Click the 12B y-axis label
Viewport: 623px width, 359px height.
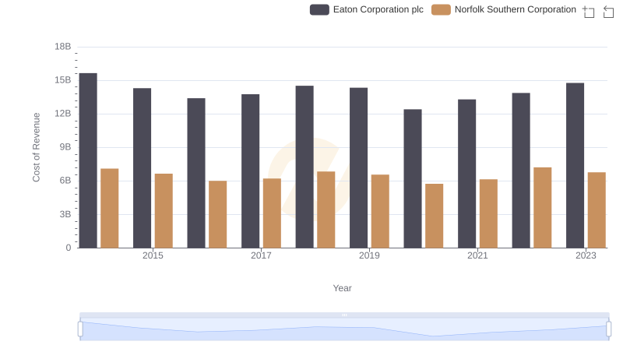point(63,114)
